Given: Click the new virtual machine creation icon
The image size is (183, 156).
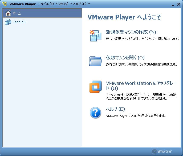Looking at the screenshot, I should tap(95, 35).
